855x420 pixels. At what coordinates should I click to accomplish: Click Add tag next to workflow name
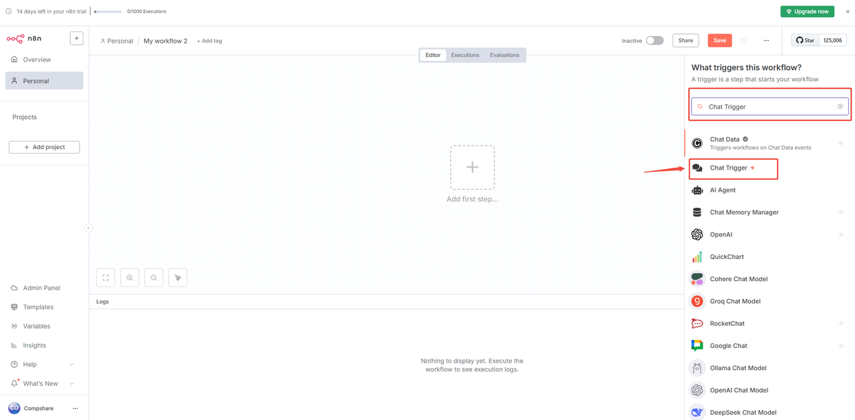click(x=210, y=41)
